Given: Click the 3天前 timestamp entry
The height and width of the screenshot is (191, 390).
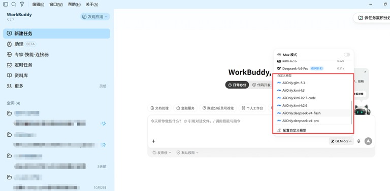Looking at the screenshot, I should pyautogui.click(x=102, y=167).
